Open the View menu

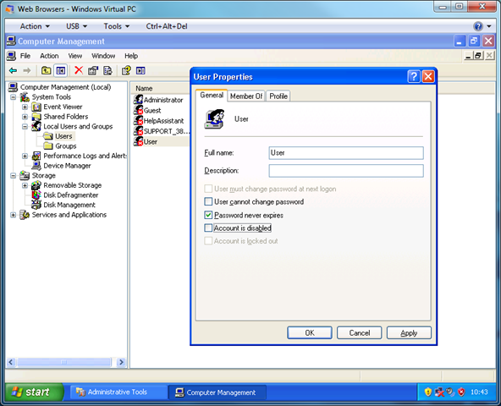[75, 56]
